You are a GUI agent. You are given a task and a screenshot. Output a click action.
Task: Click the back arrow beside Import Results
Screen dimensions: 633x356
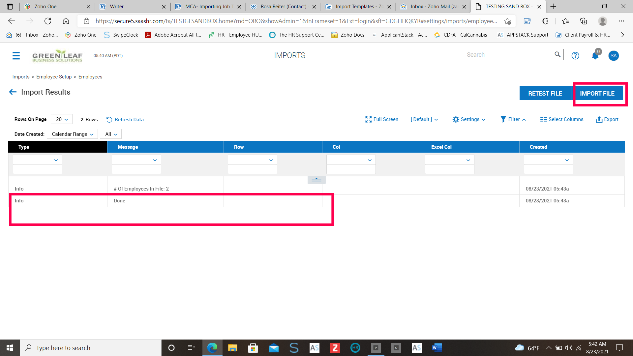(x=13, y=92)
